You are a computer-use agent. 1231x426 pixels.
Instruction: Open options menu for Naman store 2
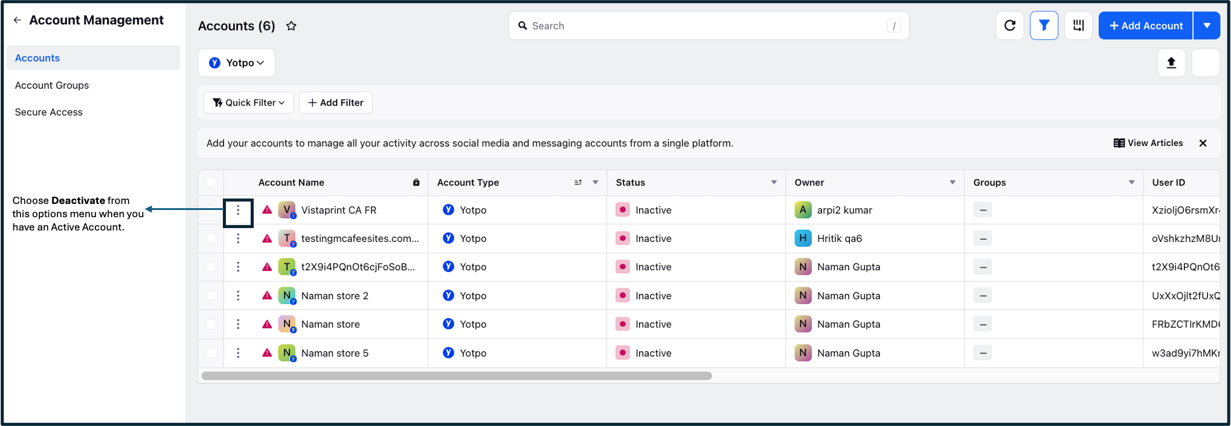(238, 296)
